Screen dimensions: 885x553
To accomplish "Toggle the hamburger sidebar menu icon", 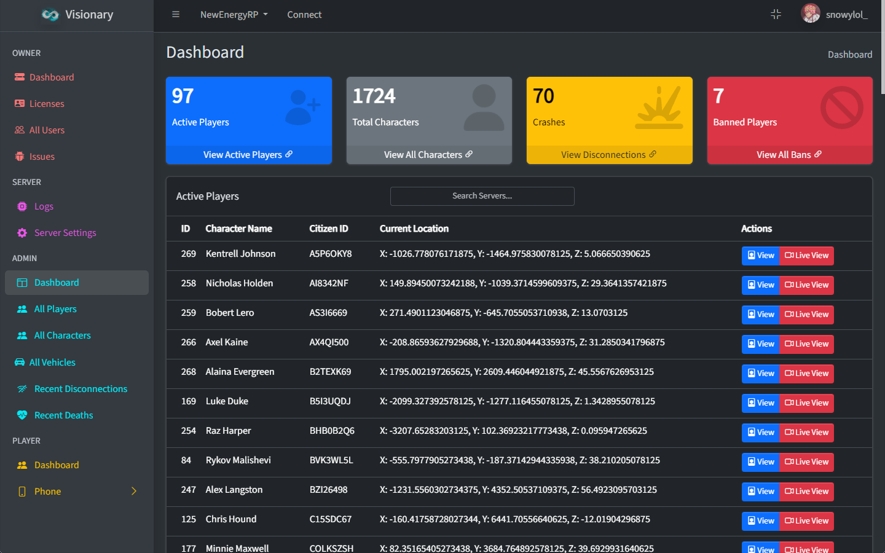I will click(x=176, y=14).
